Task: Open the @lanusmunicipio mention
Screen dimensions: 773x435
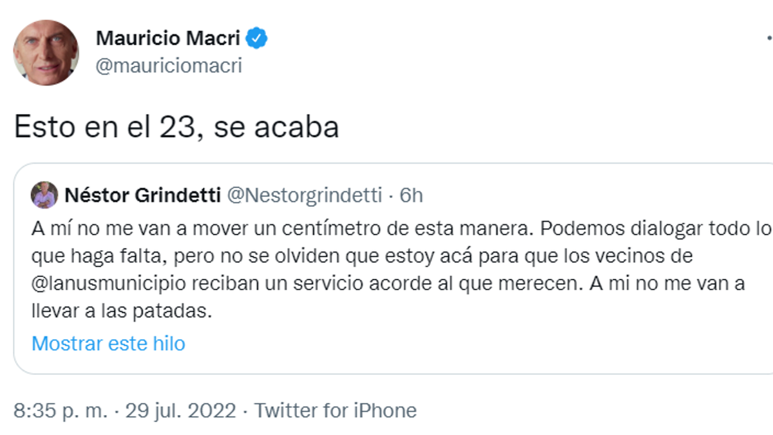Action: click(x=108, y=284)
